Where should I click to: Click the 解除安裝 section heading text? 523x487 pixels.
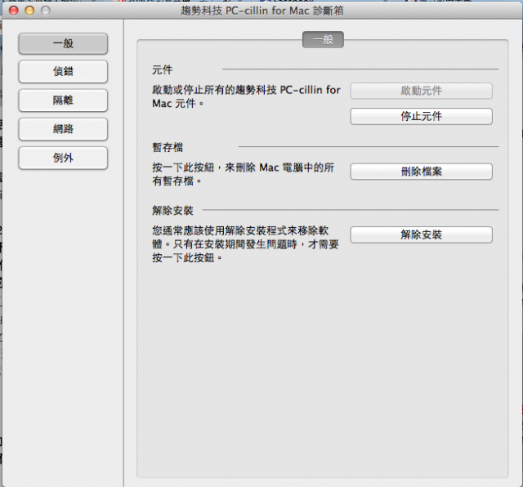click(172, 211)
